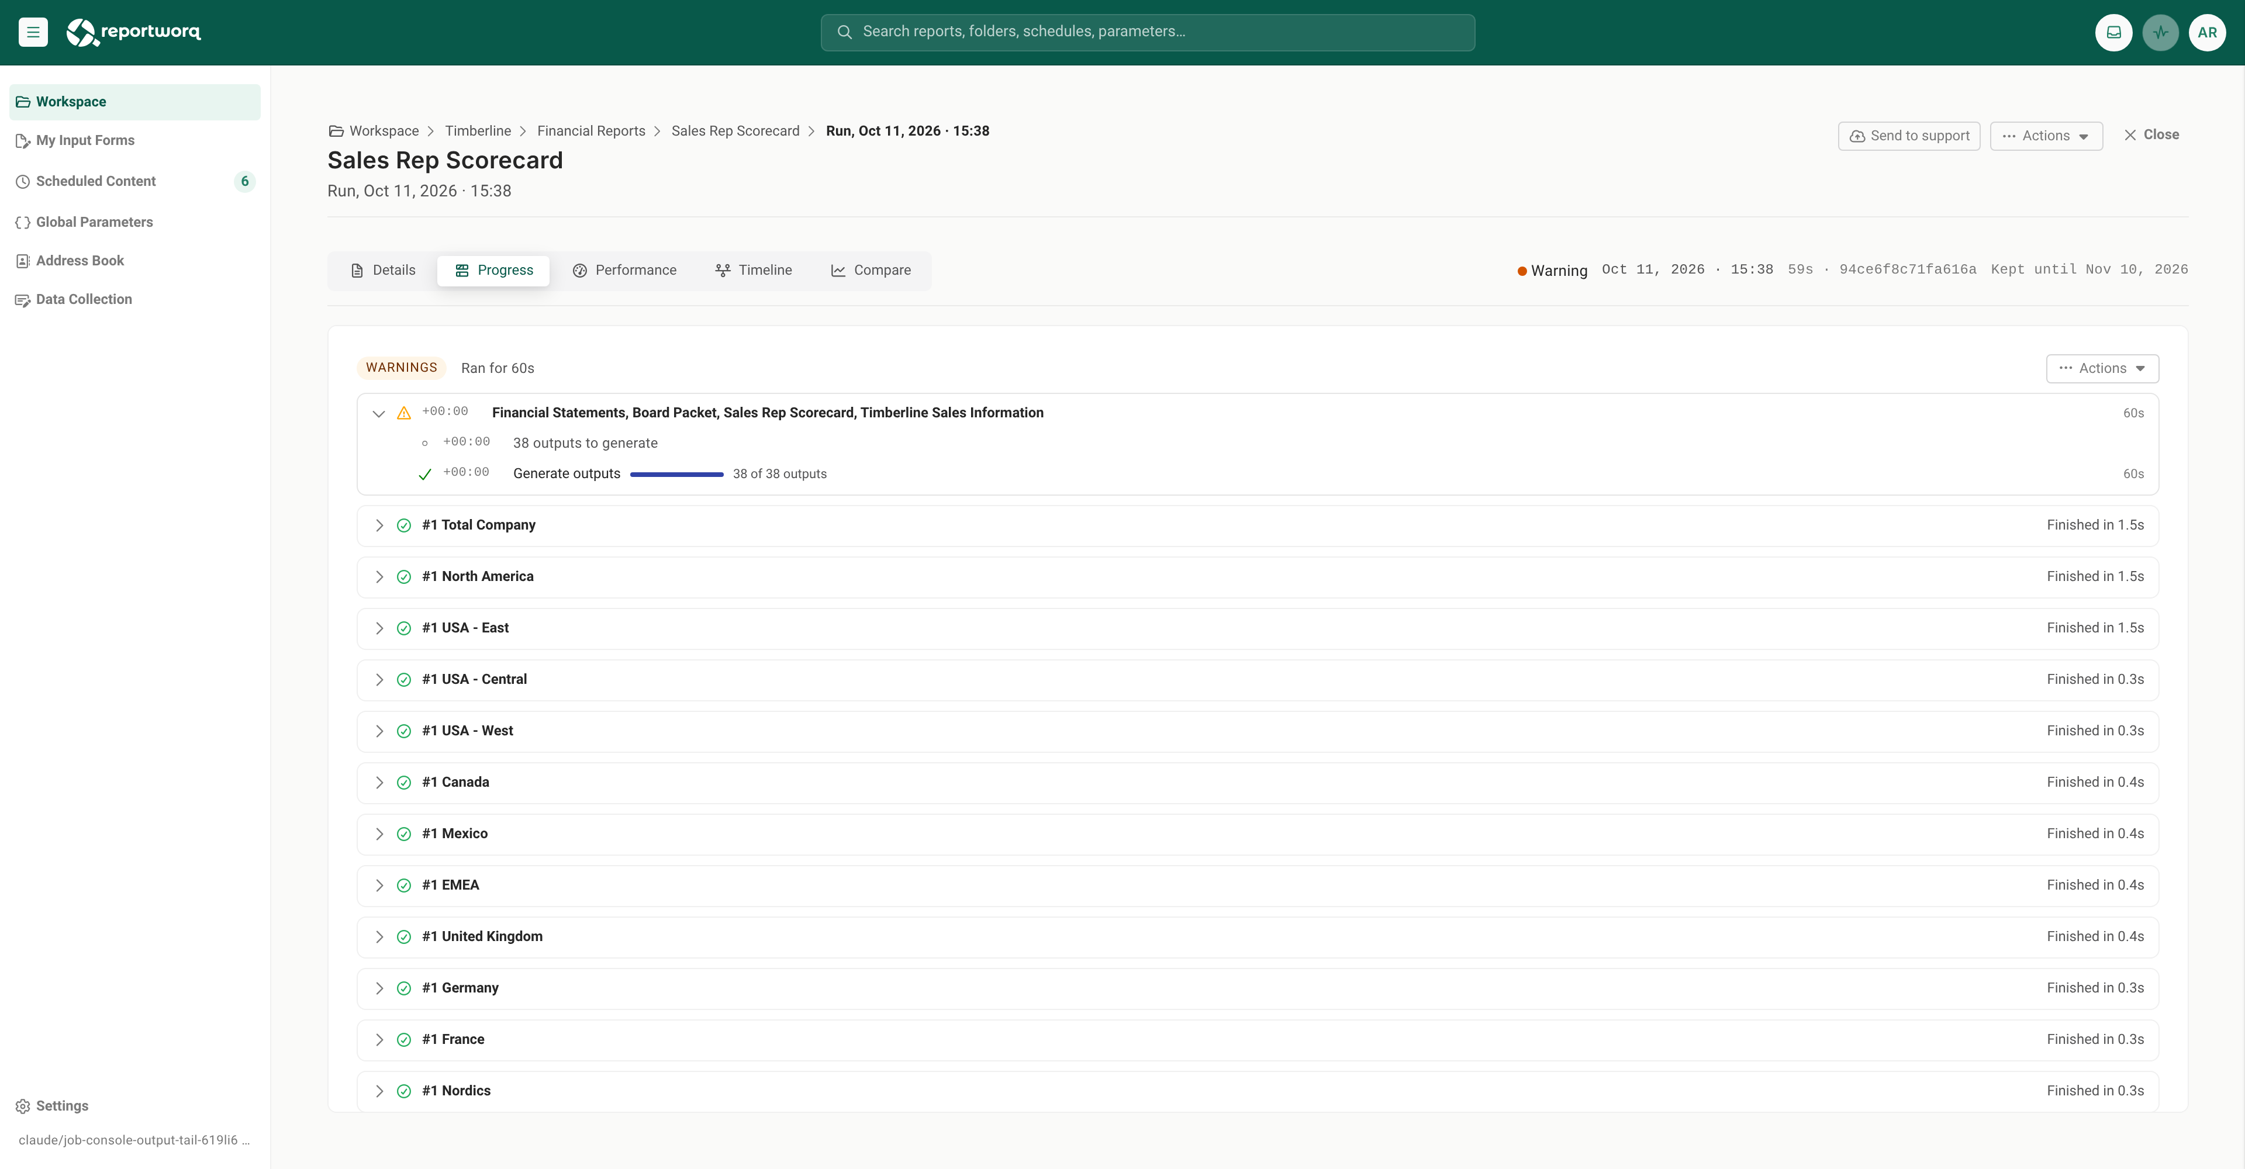Open the inbox icon in header
The image size is (2245, 1169).
click(x=2113, y=32)
